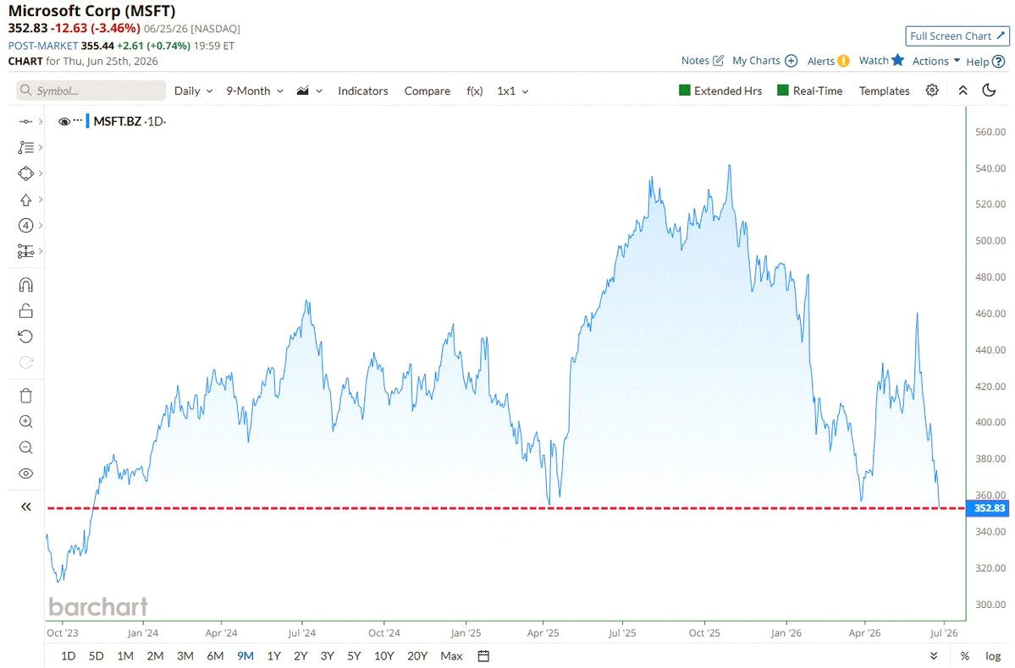Viewport: 1015px width, 668px height.
Task: Select the 1D time range
Action: tap(68, 655)
